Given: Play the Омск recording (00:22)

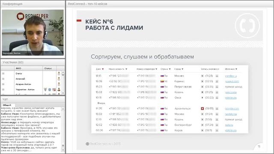Looking at the screenshot, I should (203, 98).
